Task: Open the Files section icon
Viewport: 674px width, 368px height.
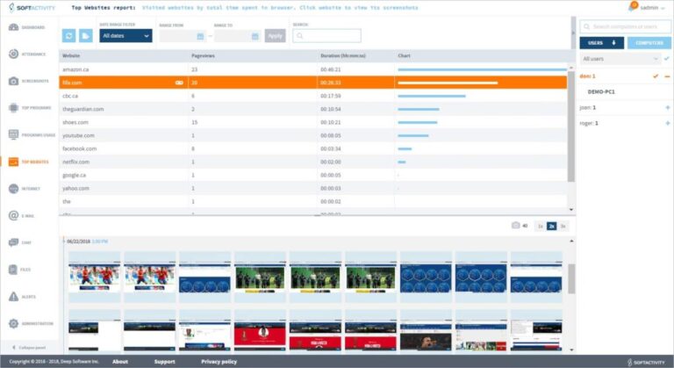Action: (x=13, y=270)
